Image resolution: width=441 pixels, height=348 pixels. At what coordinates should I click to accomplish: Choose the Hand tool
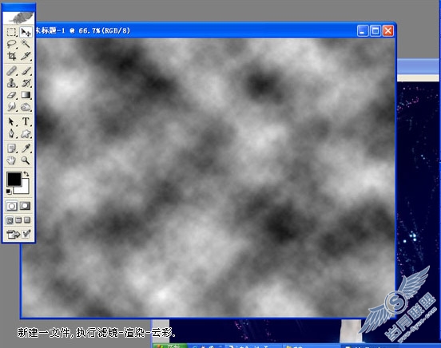pos(11,160)
